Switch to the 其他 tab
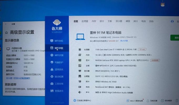The image size is (179, 105). [151, 21]
